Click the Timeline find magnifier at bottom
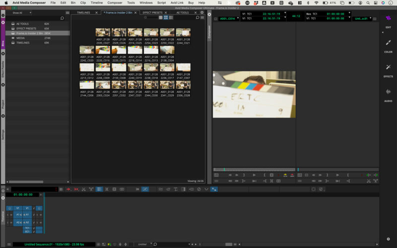Screen dimensions: 397x248 pyautogui.click(x=155, y=244)
